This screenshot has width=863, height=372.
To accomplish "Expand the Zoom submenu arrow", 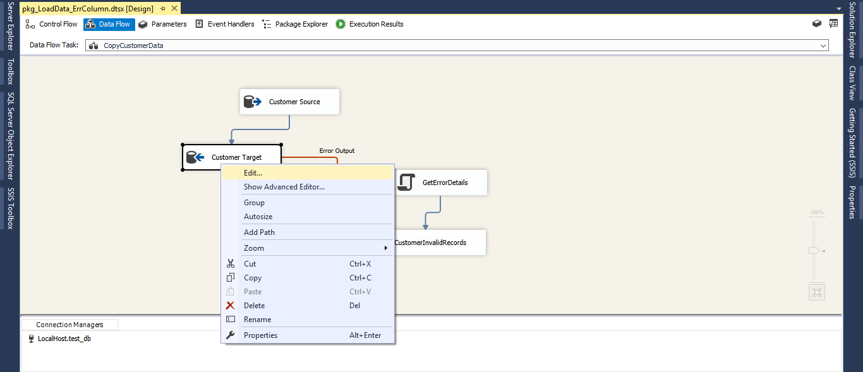I will click(385, 248).
